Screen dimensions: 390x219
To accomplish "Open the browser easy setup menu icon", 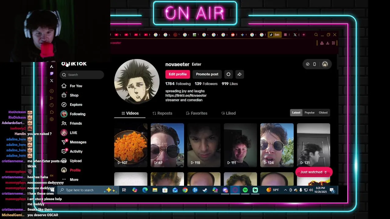I will tap(333, 43).
